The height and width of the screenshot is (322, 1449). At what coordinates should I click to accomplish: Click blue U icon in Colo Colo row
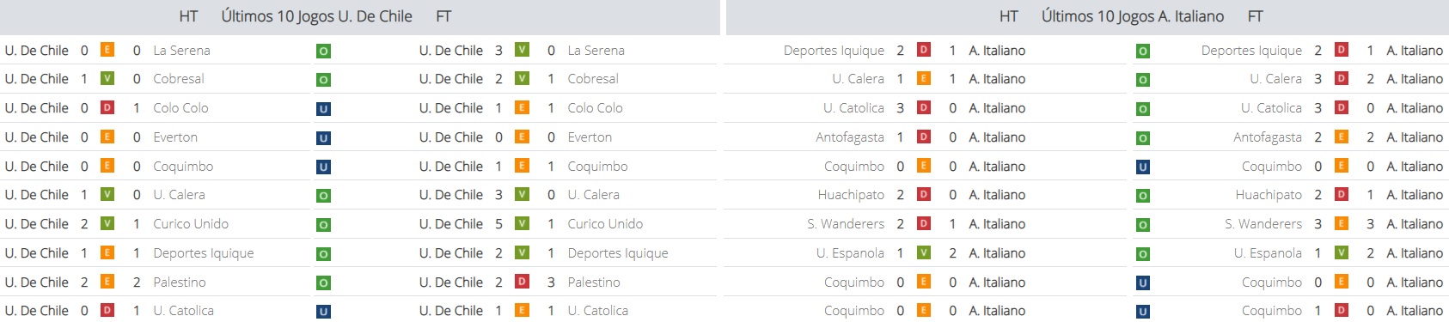(x=323, y=109)
